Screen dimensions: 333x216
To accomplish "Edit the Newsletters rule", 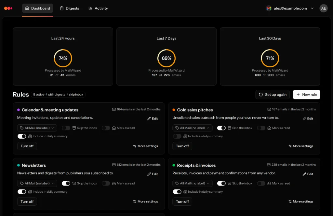I will (x=153, y=174).
